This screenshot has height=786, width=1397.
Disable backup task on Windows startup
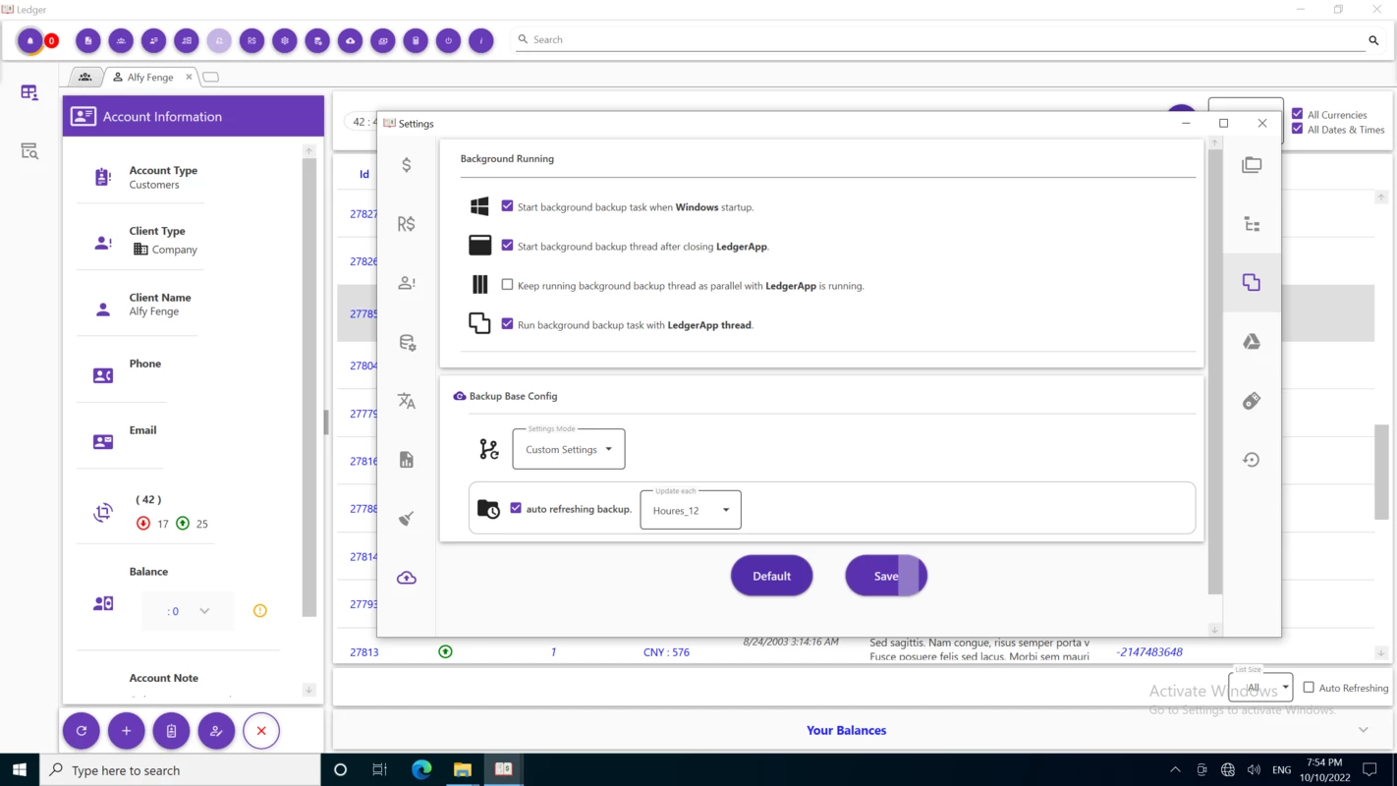(507, 206)
